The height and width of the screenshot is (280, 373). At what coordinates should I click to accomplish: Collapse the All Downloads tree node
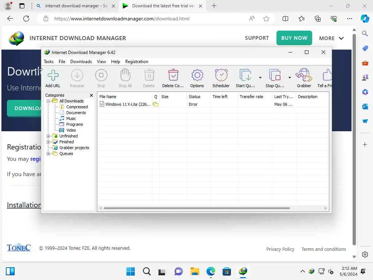click(x=48, y=101)
